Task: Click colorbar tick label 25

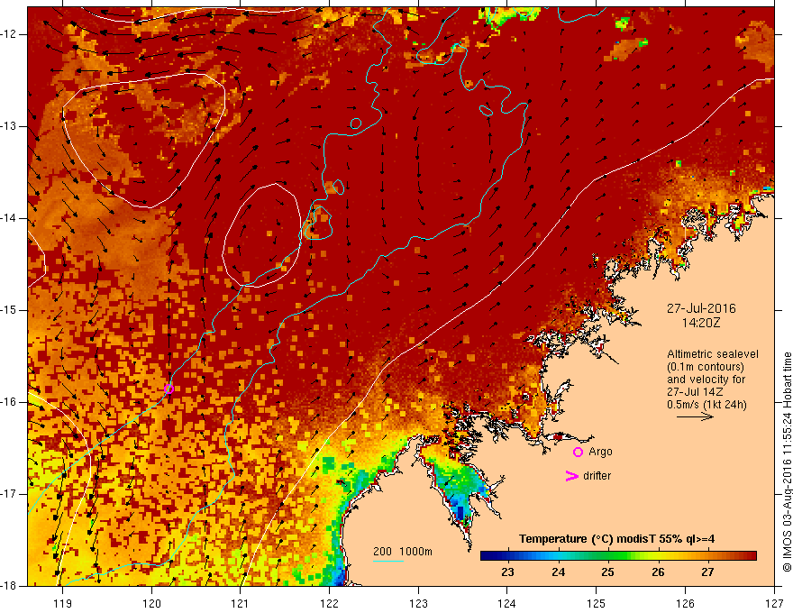Action: coord(607,572)
